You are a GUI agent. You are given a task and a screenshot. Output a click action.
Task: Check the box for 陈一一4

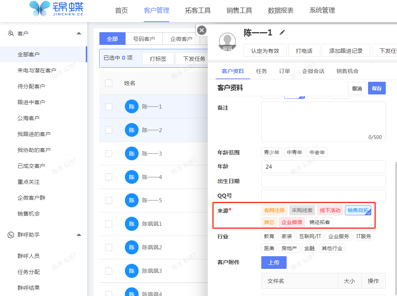tap(109, 177)
